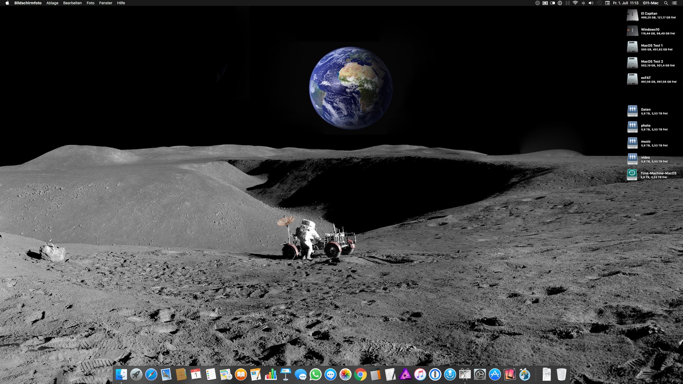Open the Notification Center list icon
Screen dimensions: 683x384
(x=674, y=3)
